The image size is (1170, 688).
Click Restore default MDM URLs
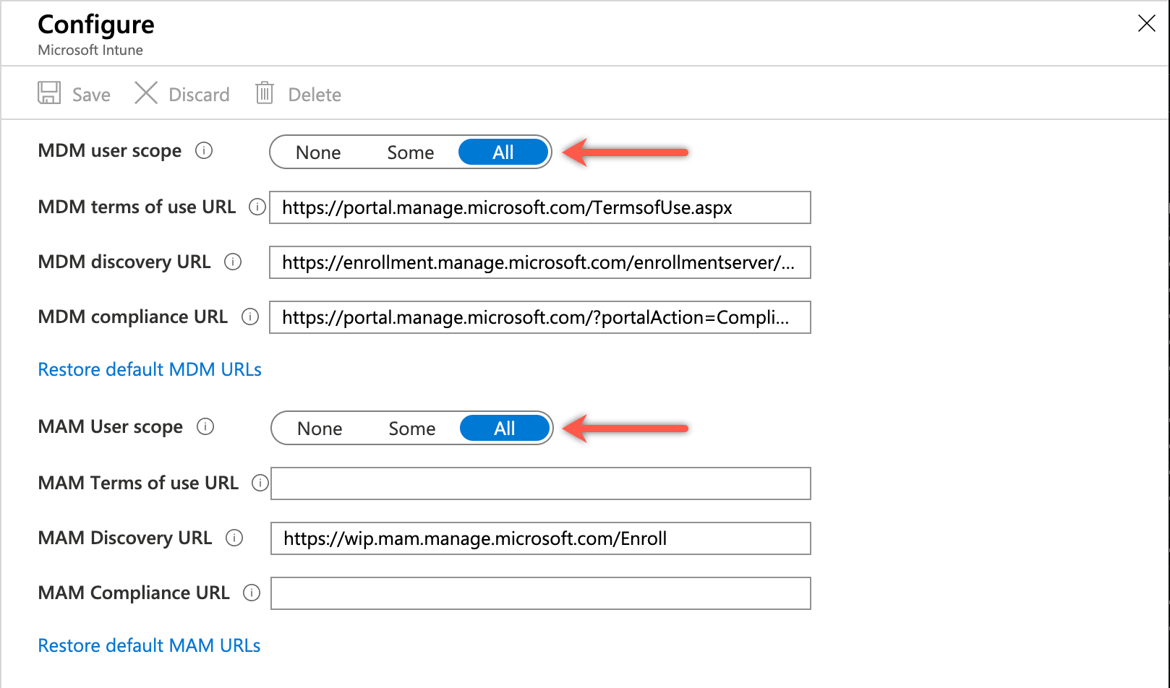(x=149, y=369)
